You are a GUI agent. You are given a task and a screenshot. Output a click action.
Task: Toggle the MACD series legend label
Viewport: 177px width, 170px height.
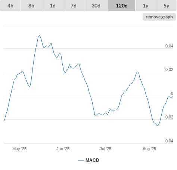click(92, 160)
